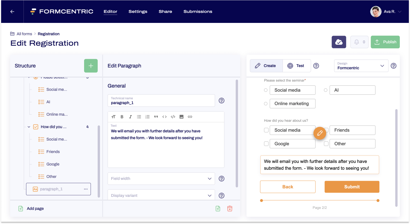Add a blockquote to the paragraph text

pyautogui.click(x=156, y=117)
